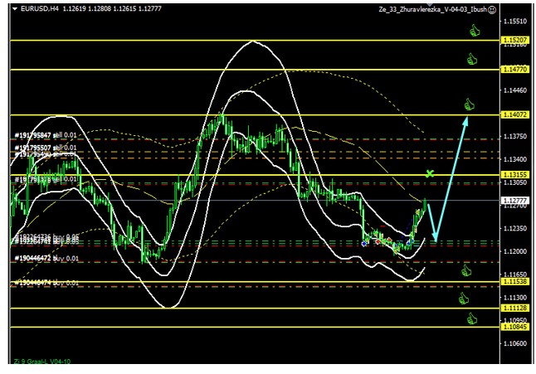The width and height of the screenshot is (536, 374).
Task: Select the 1.15207 yellow price label
Action: pyautogui.click(x=515, y=40)
